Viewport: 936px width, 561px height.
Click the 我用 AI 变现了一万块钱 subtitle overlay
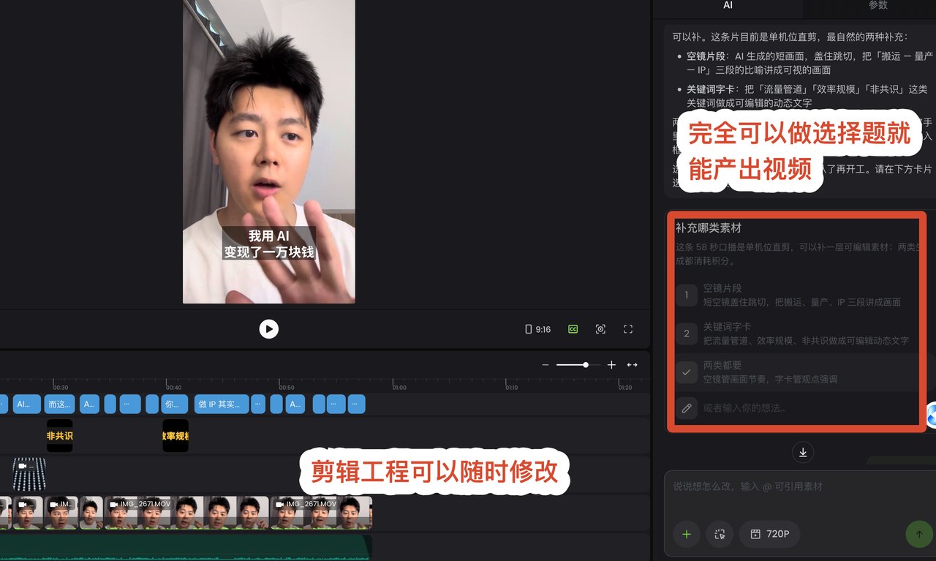[x=268, y=244]
